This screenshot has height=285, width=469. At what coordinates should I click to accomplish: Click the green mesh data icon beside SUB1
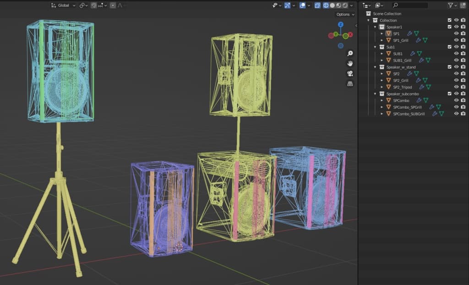(x=419, y=53)
